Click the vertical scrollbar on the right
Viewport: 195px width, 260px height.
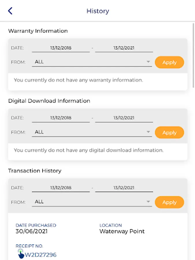click(193, 55)
